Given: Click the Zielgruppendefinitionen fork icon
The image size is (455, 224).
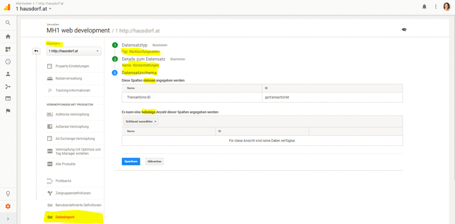Looking at the screenshot, I should tap(50, 193).
